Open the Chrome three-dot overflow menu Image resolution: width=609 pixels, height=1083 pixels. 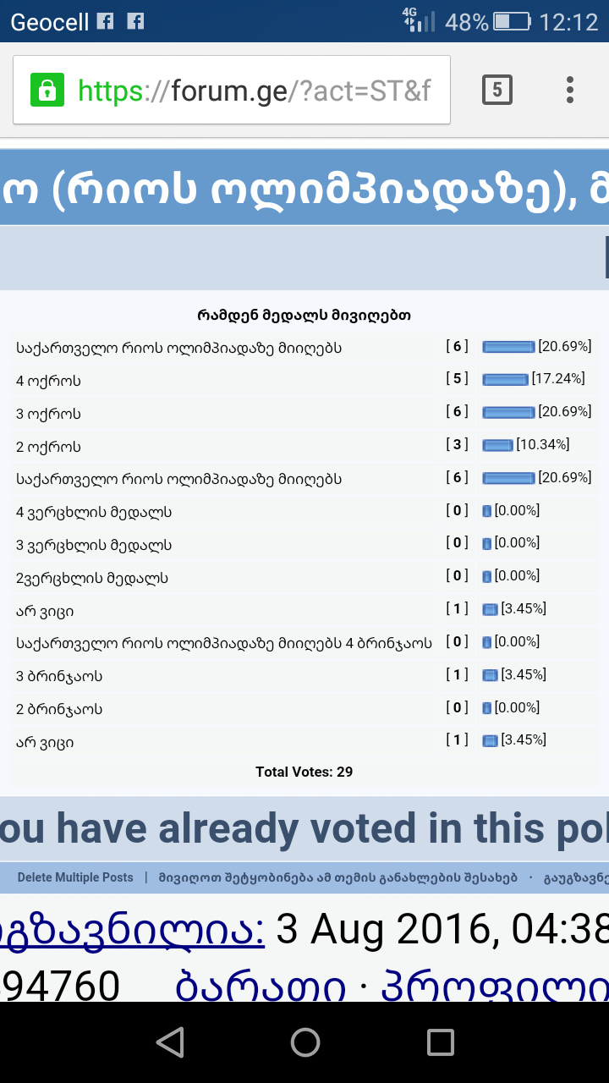tap(570, 90)
